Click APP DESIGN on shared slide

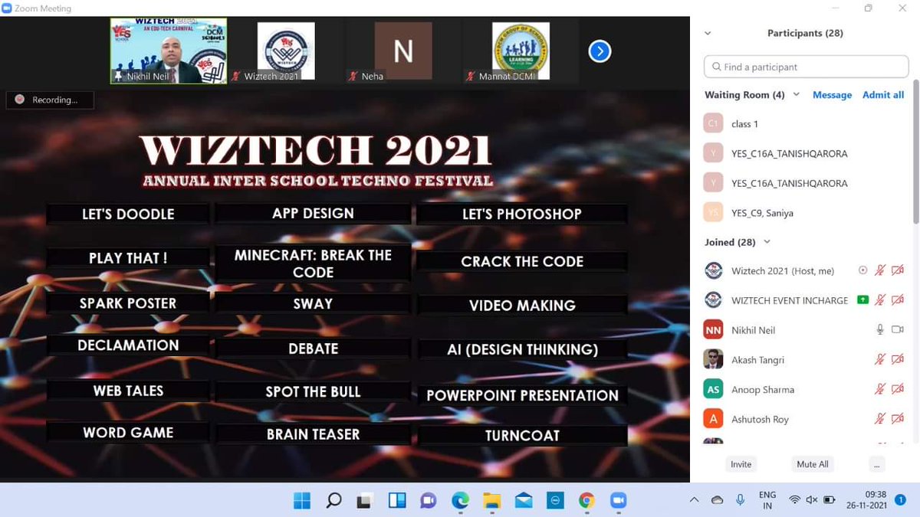[x=313, y=214]
